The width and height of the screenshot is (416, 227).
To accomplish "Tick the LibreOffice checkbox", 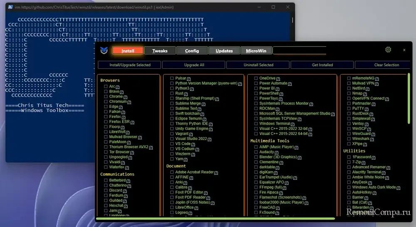I will (172, 207).
